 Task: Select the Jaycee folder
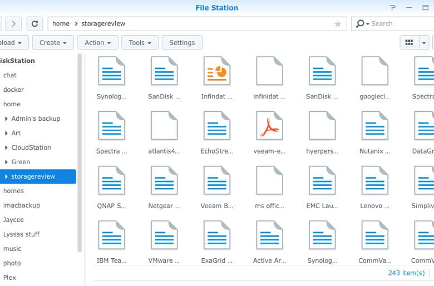tap(13, 220)
